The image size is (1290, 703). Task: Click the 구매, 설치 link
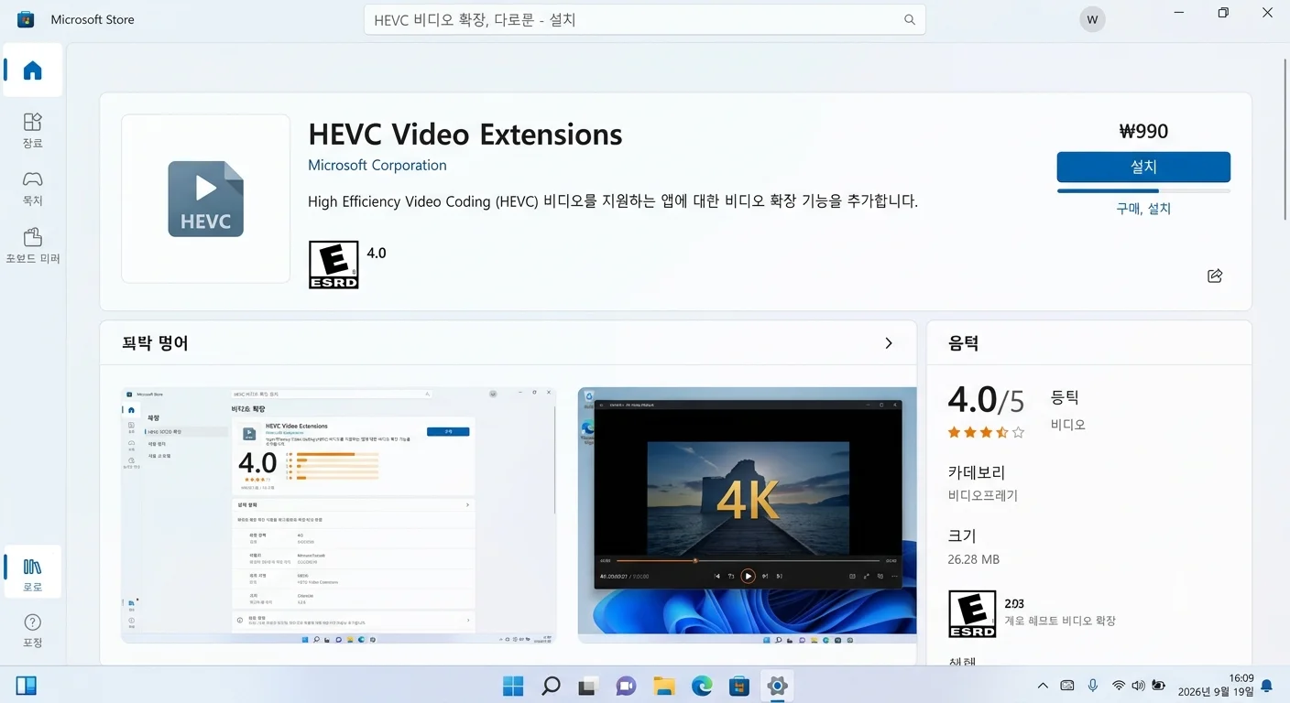point(1143,209)
